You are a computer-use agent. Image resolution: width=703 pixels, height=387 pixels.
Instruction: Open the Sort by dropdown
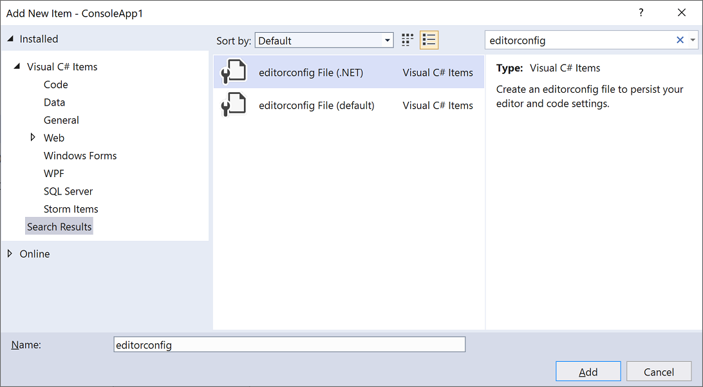pyautogui.click(x=387, y=39)
